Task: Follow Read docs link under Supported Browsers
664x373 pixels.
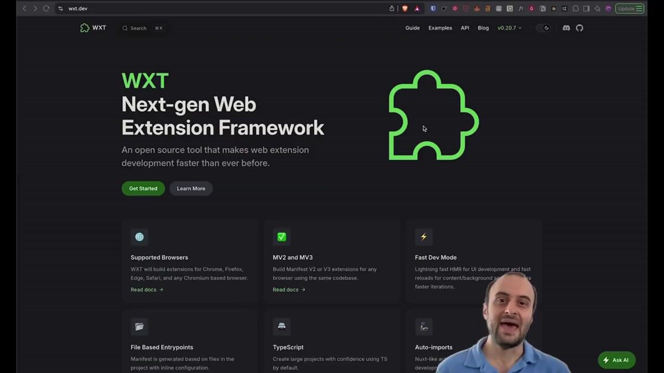Action: coord(147,289)
